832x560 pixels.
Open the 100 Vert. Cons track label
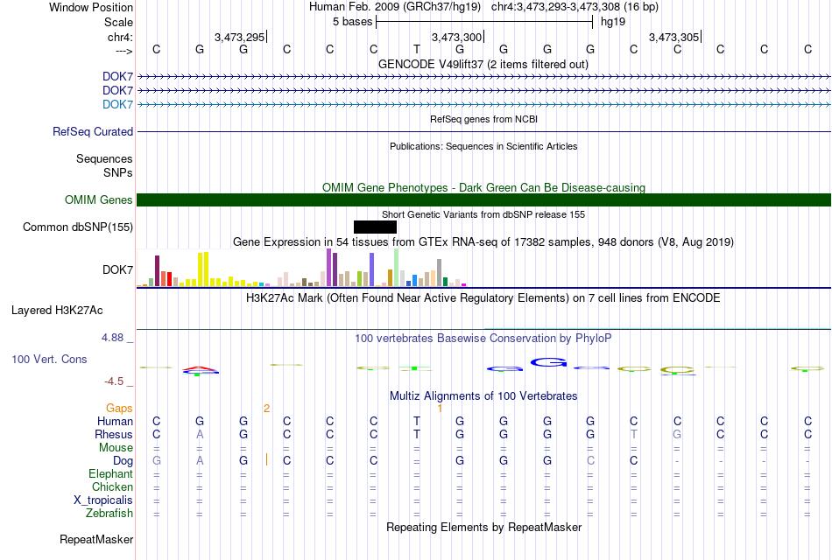coord(49,359)
